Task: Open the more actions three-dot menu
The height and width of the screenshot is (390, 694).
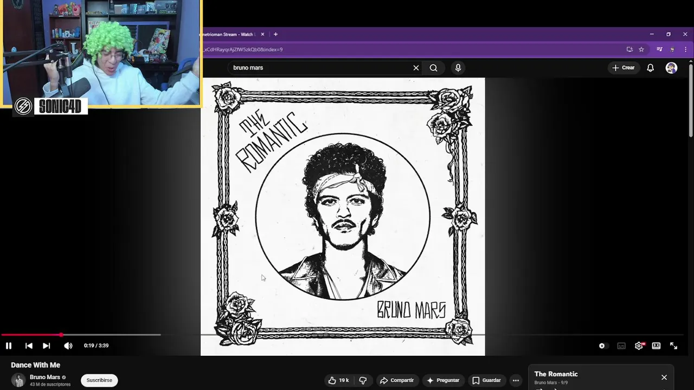Action: click(516, 380)
